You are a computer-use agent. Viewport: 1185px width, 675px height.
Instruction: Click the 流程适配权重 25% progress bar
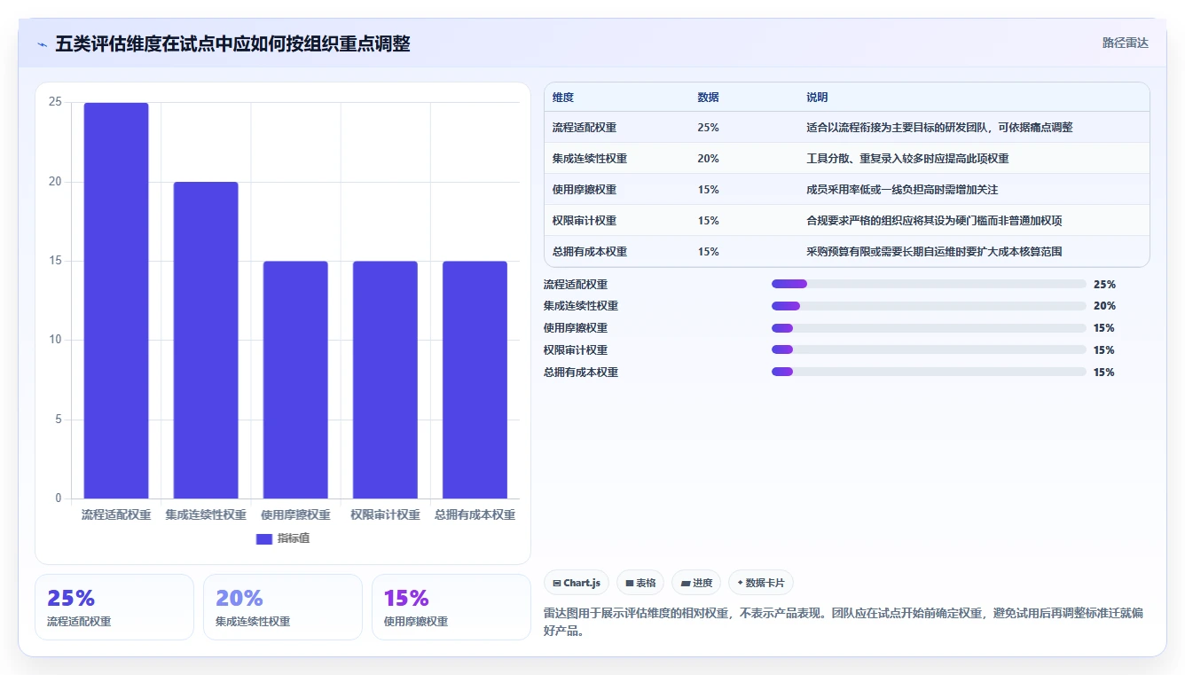click(929, 284)
